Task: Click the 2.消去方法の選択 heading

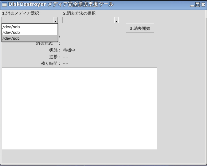Action: click(79, 13)
